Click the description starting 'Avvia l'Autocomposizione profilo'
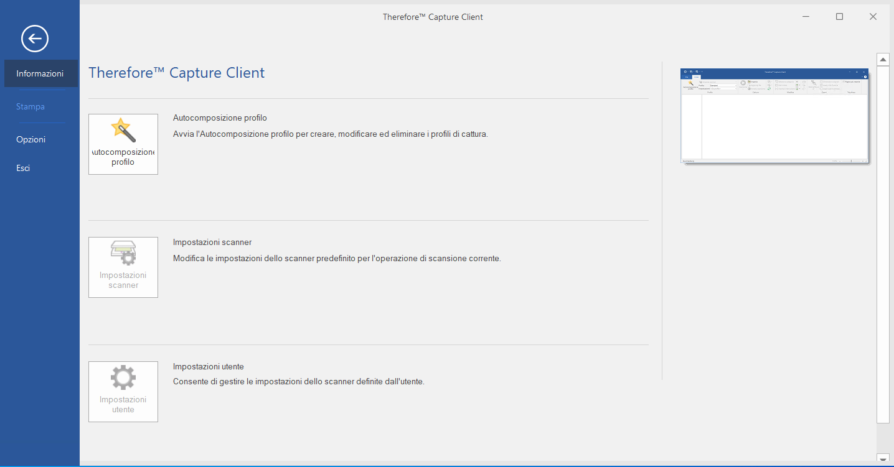 330,134
